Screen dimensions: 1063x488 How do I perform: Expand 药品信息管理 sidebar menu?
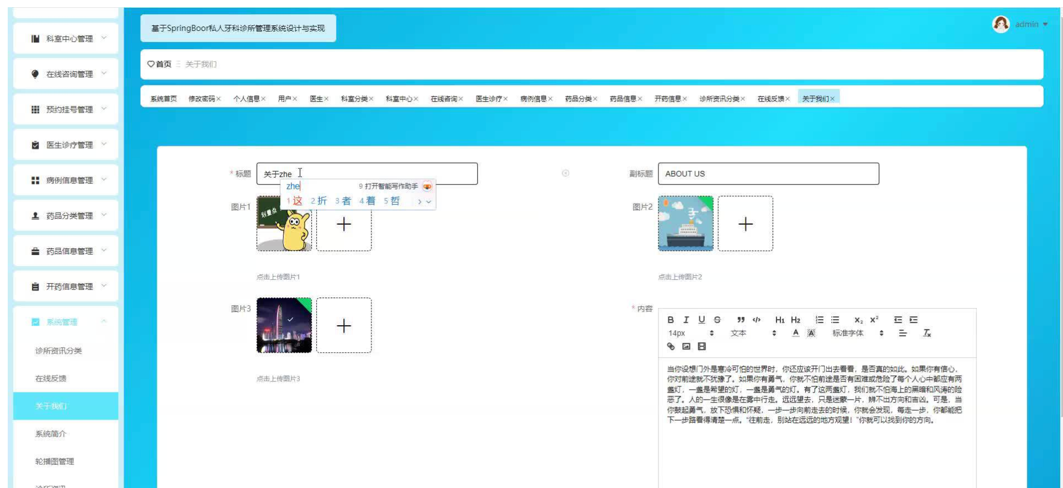tap(66, 251)
